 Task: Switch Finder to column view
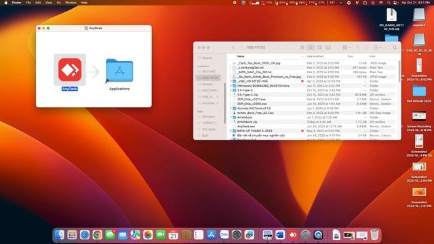(x=319, y=47)
